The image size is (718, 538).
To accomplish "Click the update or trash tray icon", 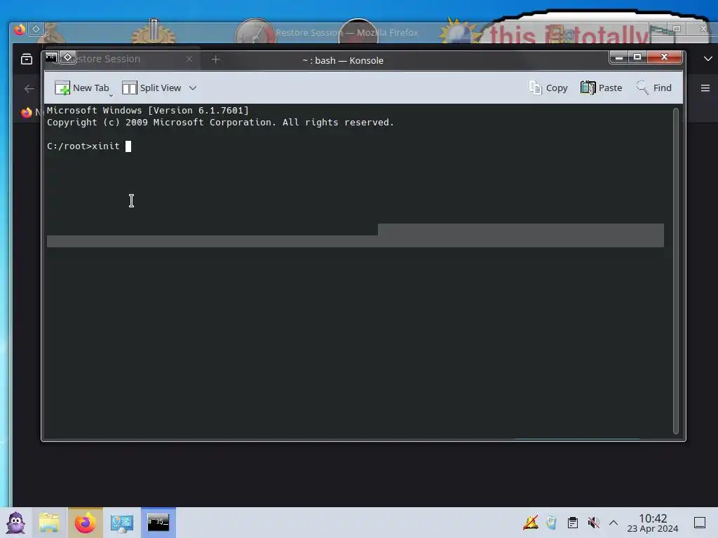I will tap(551, 523).
